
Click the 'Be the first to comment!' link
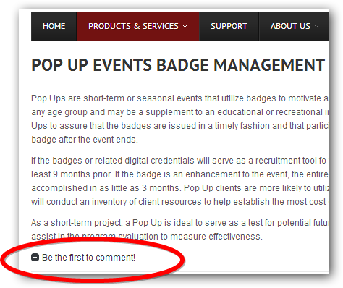88,258
